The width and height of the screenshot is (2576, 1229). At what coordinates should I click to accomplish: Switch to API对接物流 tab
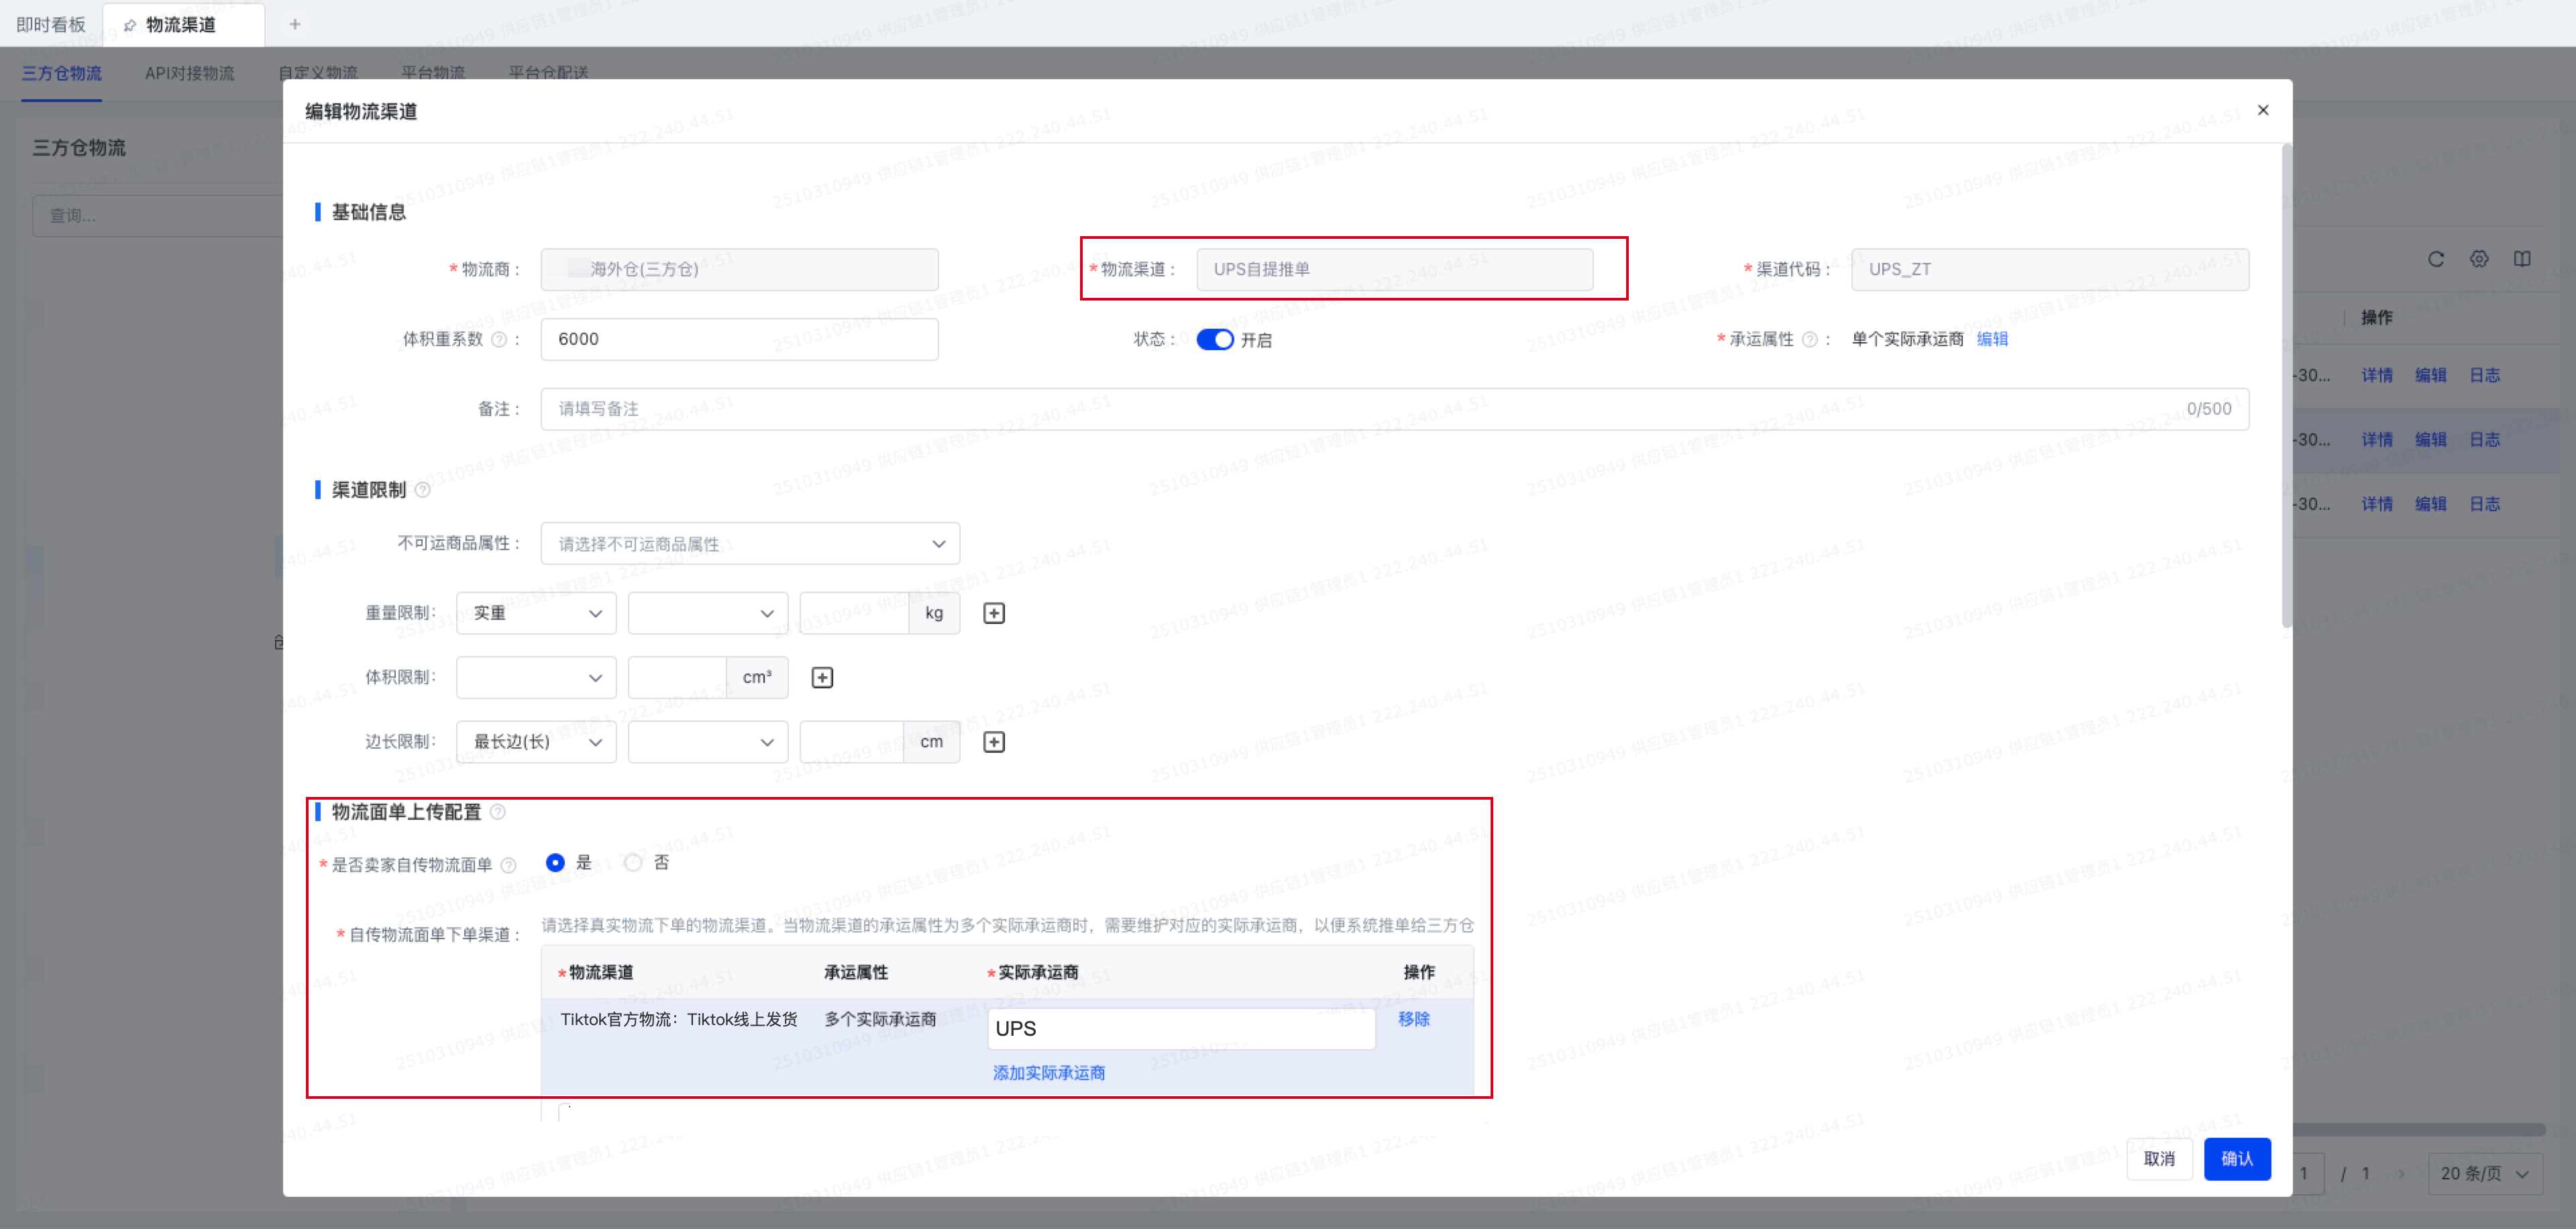point(189,73)
